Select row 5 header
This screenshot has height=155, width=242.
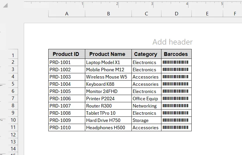pyautogui.click(x=13, y=84)
